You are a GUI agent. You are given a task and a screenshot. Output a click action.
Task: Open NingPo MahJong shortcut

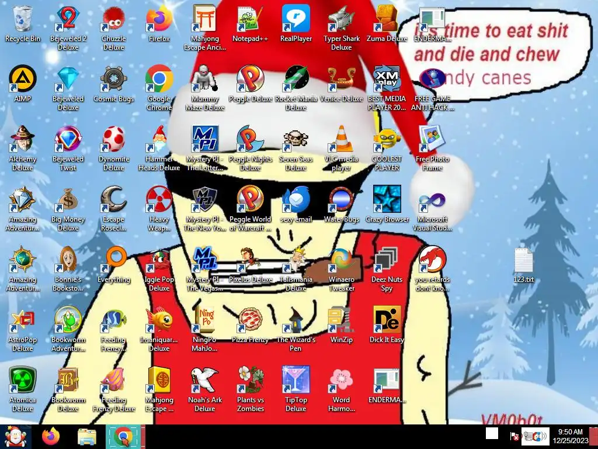point(205,329)
